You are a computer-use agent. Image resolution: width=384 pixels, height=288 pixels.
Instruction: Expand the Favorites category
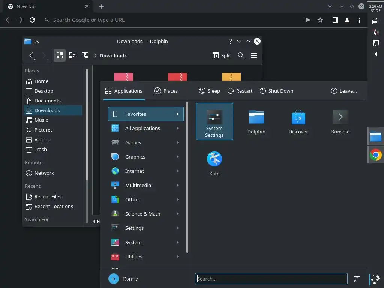point(146,114)
